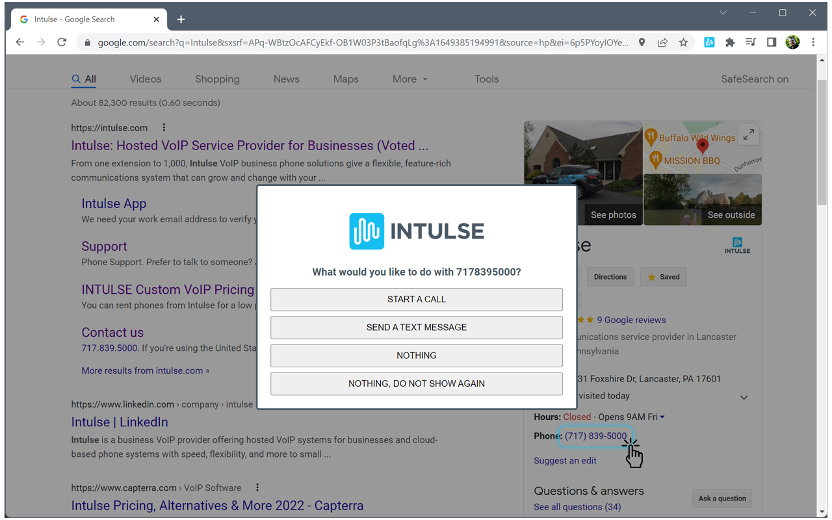Switch to the News search tab
832x520 pixels.
286,79
